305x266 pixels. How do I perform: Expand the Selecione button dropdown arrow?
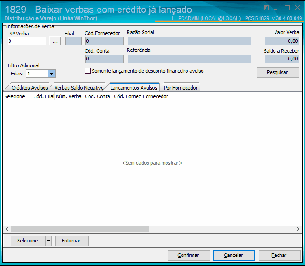coord(49,241)
